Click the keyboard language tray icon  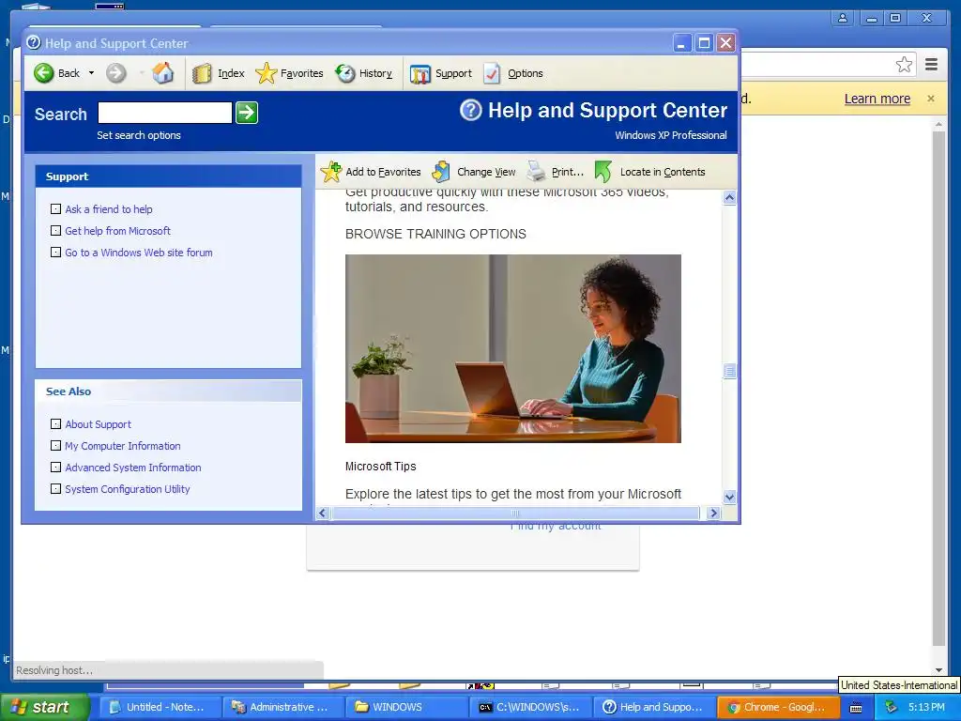click(856, 708)
